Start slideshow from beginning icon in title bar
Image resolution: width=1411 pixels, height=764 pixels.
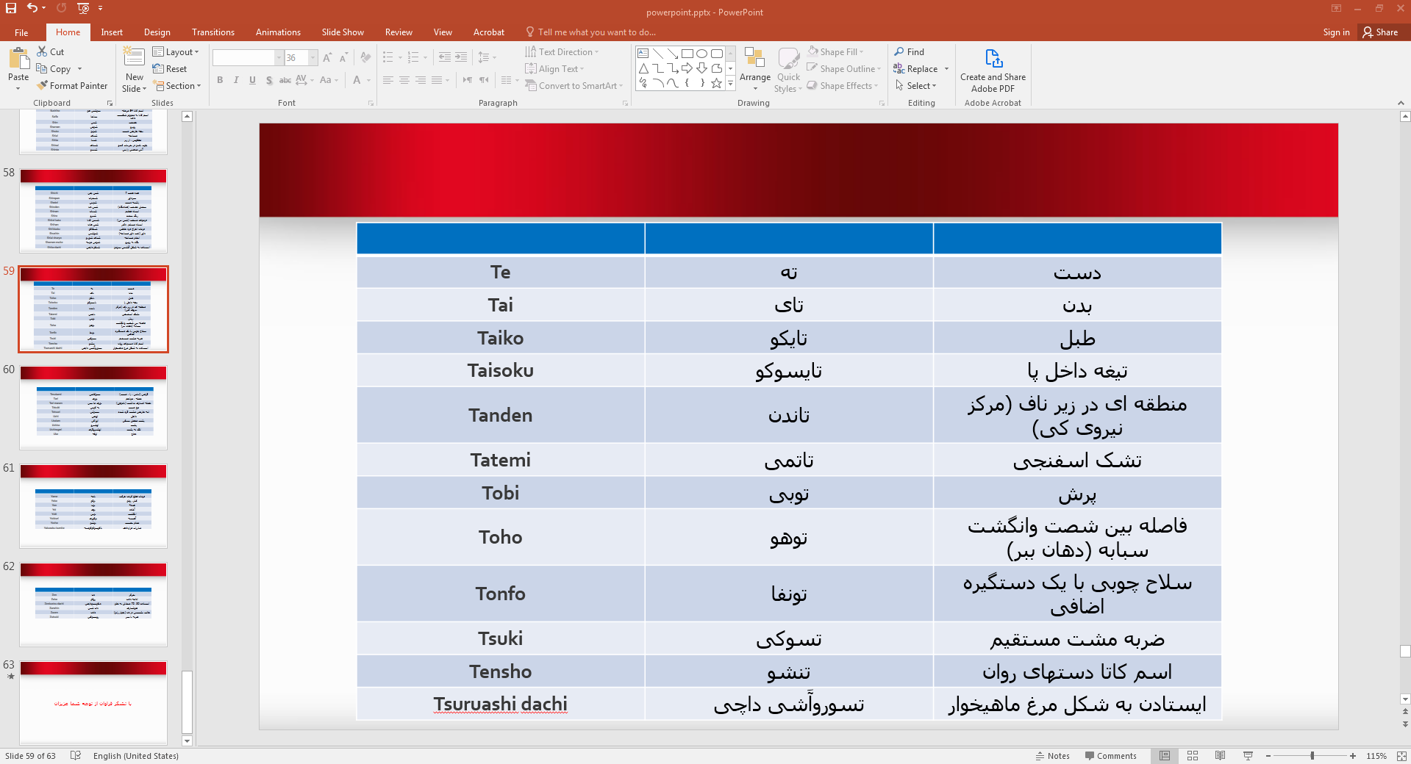83,8
